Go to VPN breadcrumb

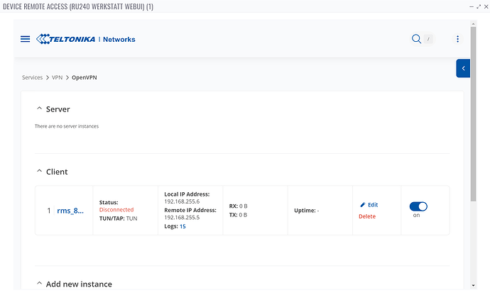coord(58,77)
